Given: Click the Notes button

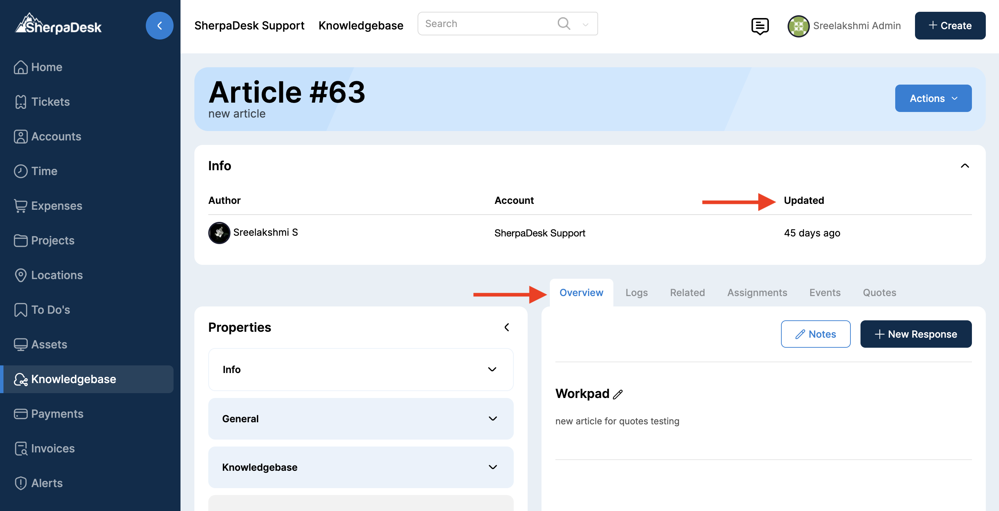Looking at the screenshot, I should [x=816, y=334].
